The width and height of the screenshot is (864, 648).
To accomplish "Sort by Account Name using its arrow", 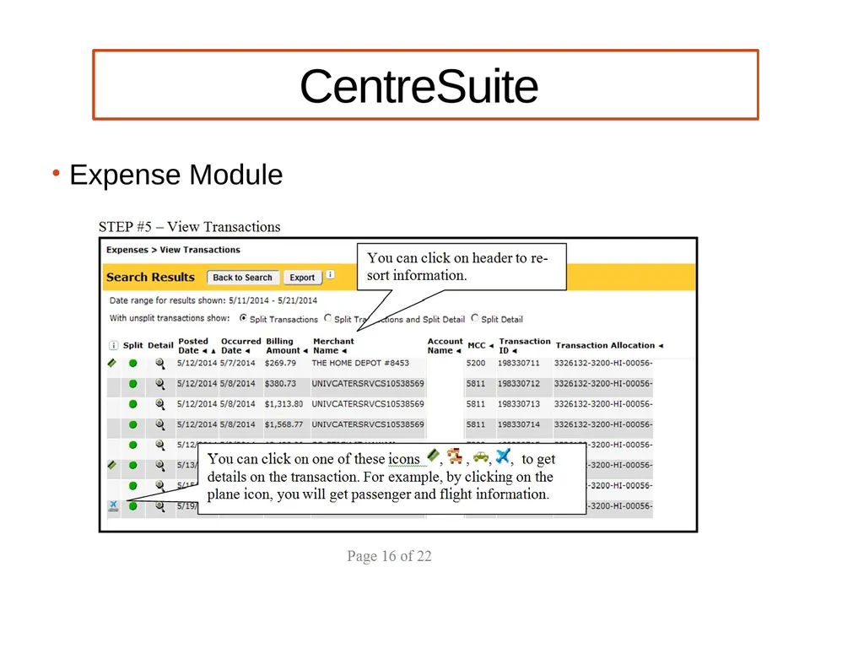I will pos(458,351).
